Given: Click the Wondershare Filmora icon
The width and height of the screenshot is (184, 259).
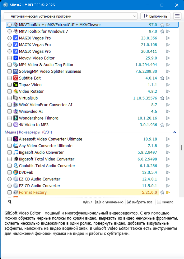Looking at the screenshot, I should click(16, 118).
